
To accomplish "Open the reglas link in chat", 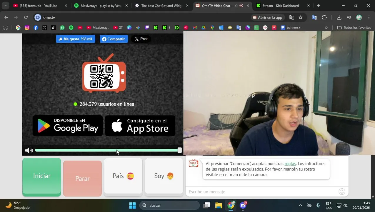I will pyautogui.click(x=290, y=164).
